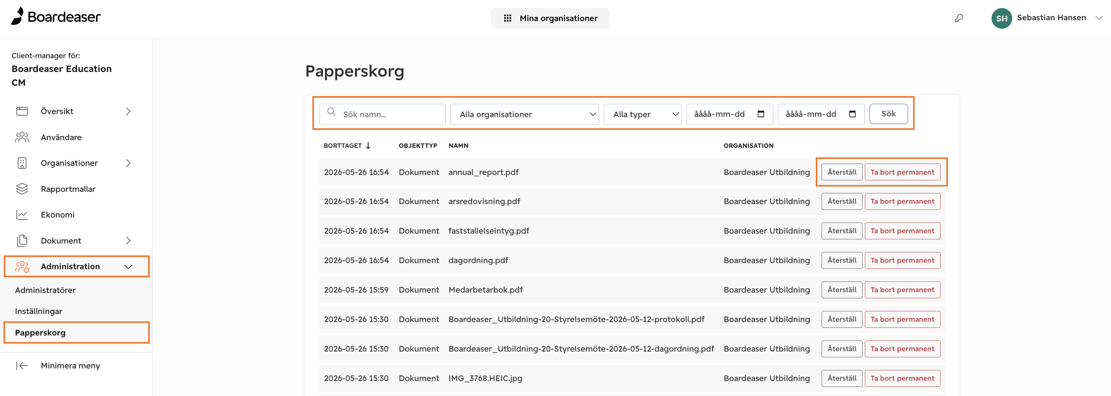This screenshot has height=396, width=1111.
Task: Open the calendar picker of the first date field
Action: [761, 114]
